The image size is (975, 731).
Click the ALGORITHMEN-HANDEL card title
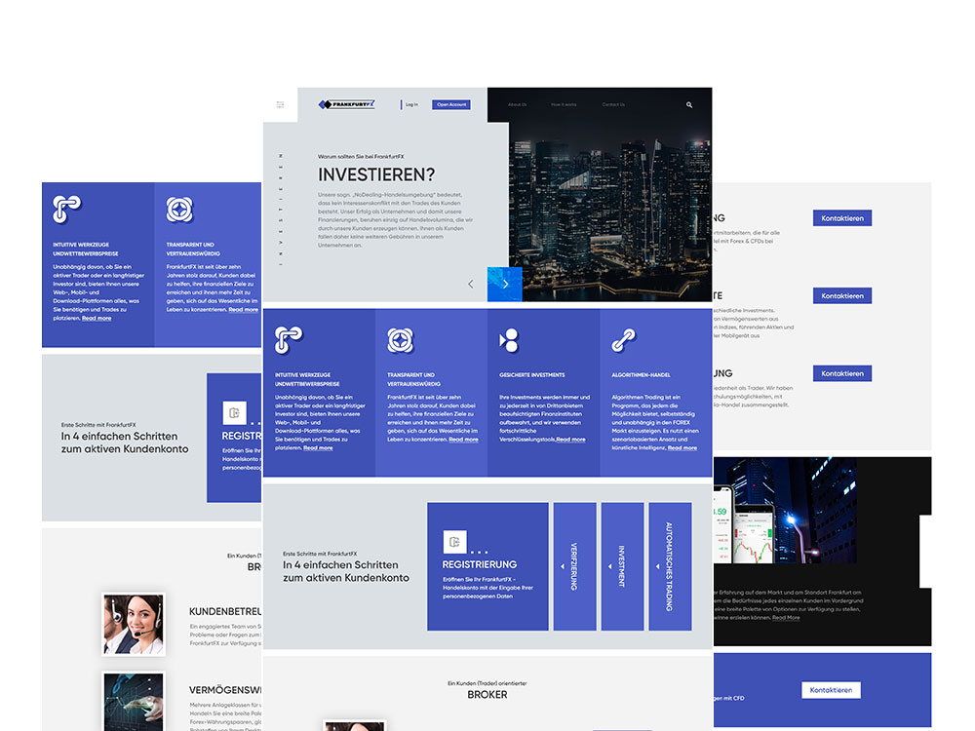click(x=642, y=375)
